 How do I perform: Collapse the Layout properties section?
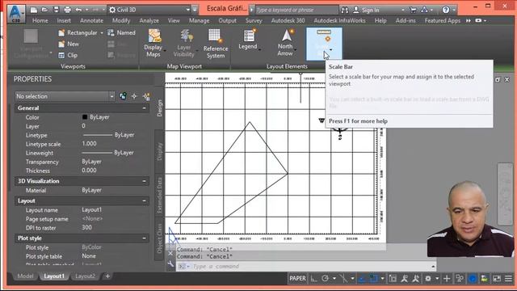point(144,201)
